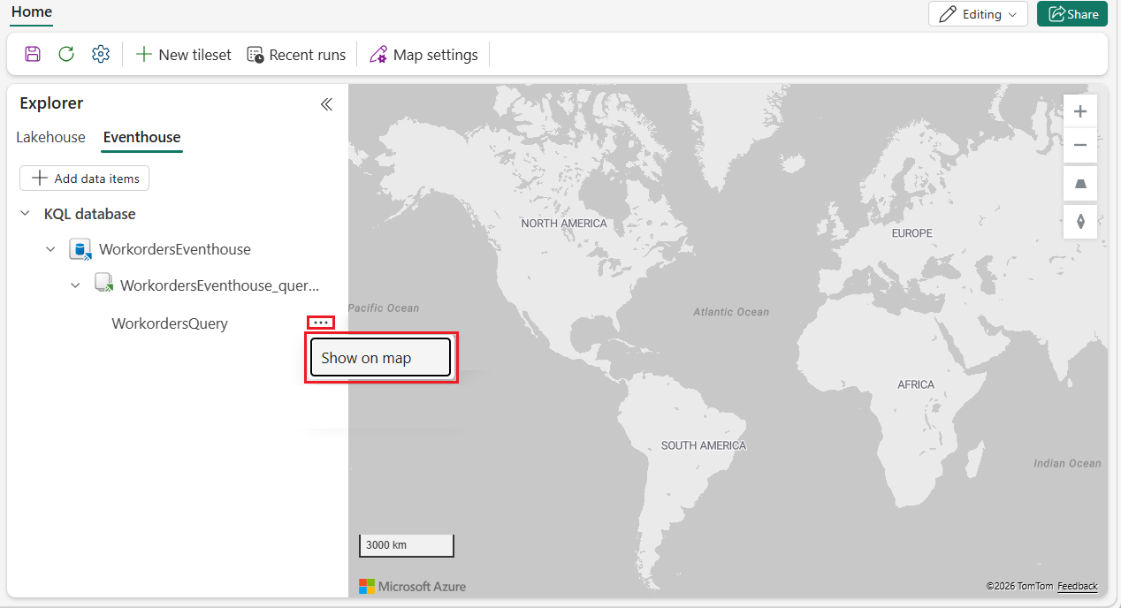Open the WorkordersQuery more options ellipsis
This screenshot has height=608, width=1121.
point(320,323)
